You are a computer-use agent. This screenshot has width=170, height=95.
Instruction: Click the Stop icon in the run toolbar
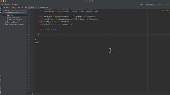pos(168,4)
